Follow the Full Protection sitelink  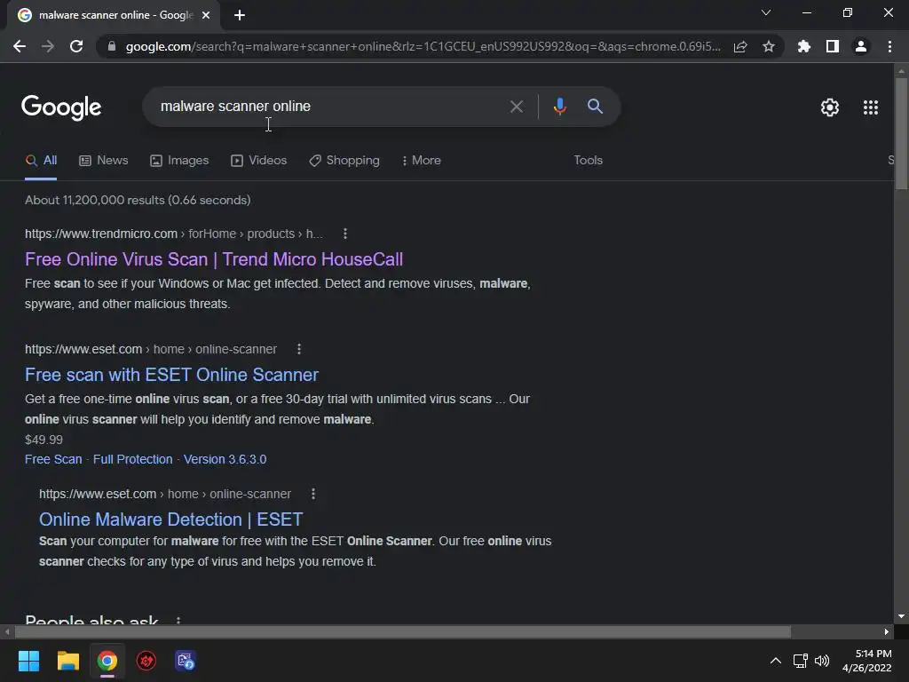click(133, 459)
